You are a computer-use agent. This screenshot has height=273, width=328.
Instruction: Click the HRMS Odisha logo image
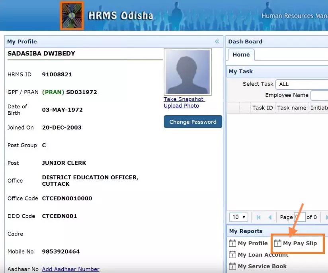(x=72, y=16)
